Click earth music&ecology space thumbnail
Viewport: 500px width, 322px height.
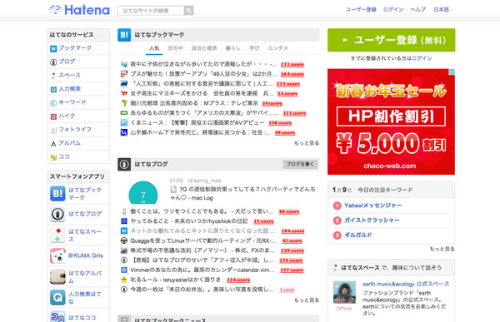pos(344,292)
